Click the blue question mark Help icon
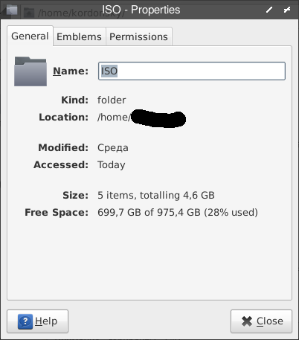This screenshot has width=299, height=340. tap(25, 321)
